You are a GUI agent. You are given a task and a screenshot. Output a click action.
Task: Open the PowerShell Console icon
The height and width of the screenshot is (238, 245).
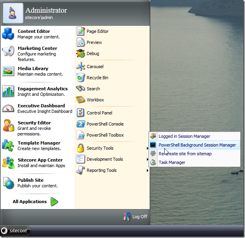(x=81, y=124)
